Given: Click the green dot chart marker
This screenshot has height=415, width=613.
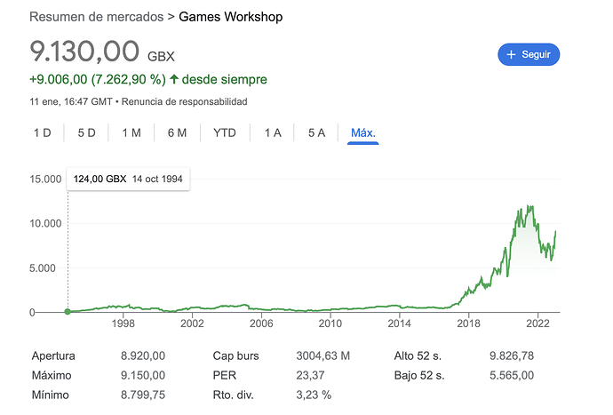Looking at the screenshot, I should pyautogui.click(x=68, y=312).
